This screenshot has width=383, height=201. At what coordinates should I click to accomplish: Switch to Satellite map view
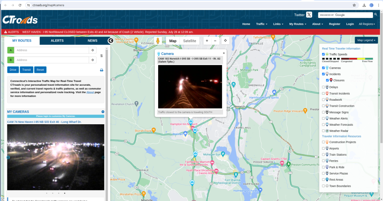[x=189, y=41]
